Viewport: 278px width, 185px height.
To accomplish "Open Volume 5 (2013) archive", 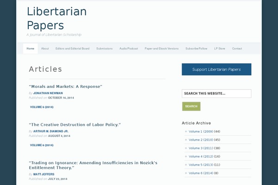I will [201, 165].
